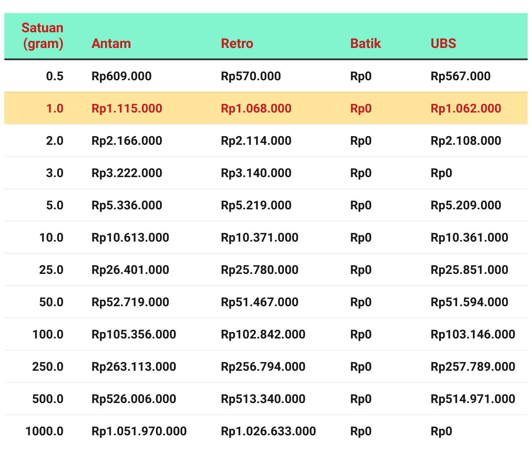Image resolution: width=532 pixels, height=451 pixels.
Task: Click Retro price Rp51.467.000
Action: [x=259, y=302]
